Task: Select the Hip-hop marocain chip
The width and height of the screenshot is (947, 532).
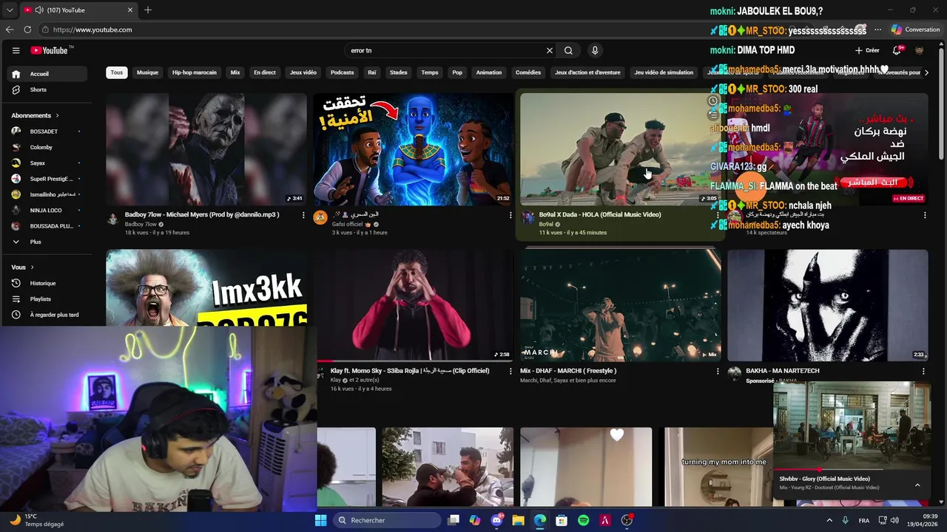Action: click(195, 72)
